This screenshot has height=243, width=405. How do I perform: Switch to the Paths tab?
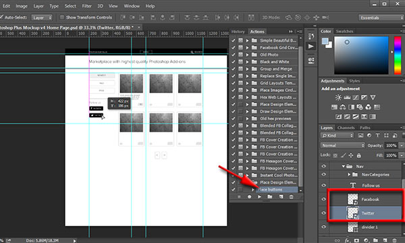[365, 128]
